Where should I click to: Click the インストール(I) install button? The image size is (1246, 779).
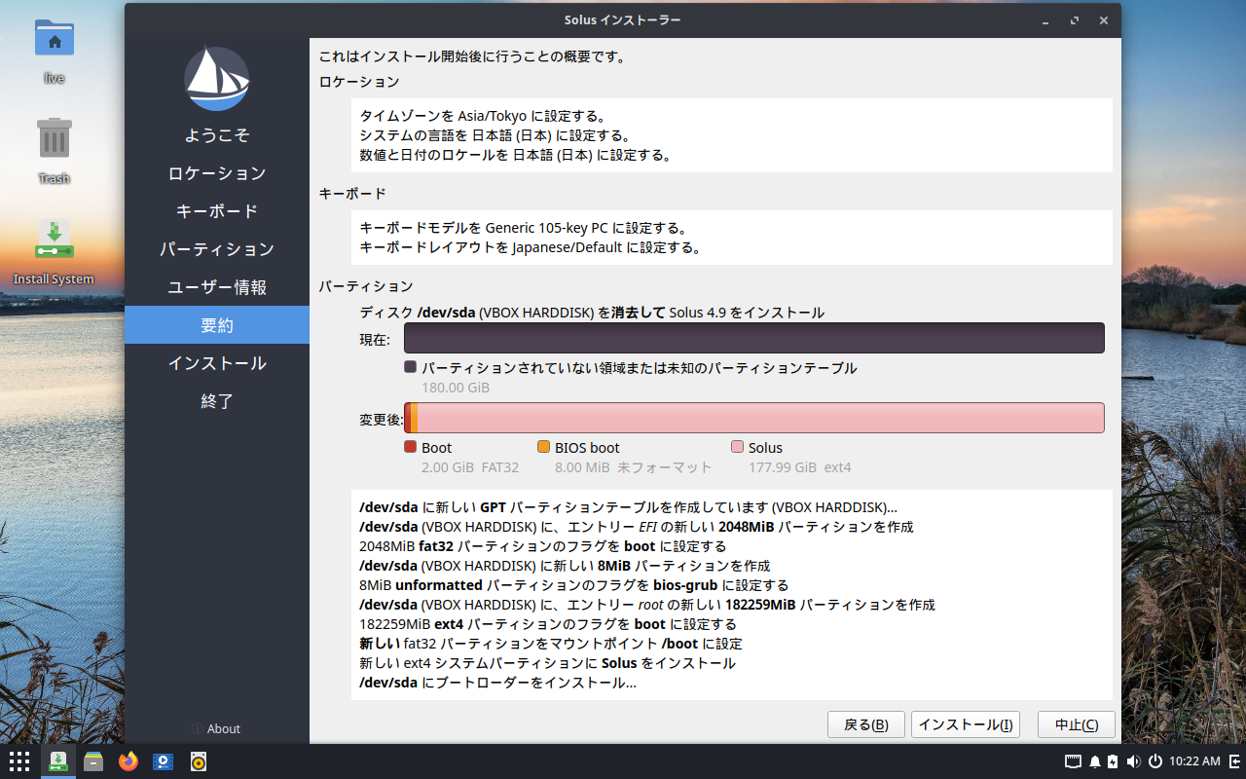(x=966, y=724)
